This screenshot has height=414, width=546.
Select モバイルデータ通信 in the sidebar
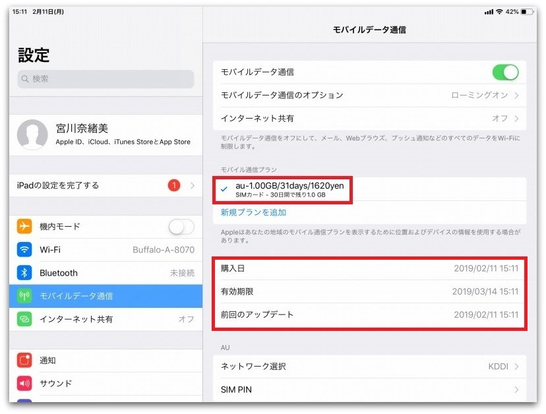[106, 296]
